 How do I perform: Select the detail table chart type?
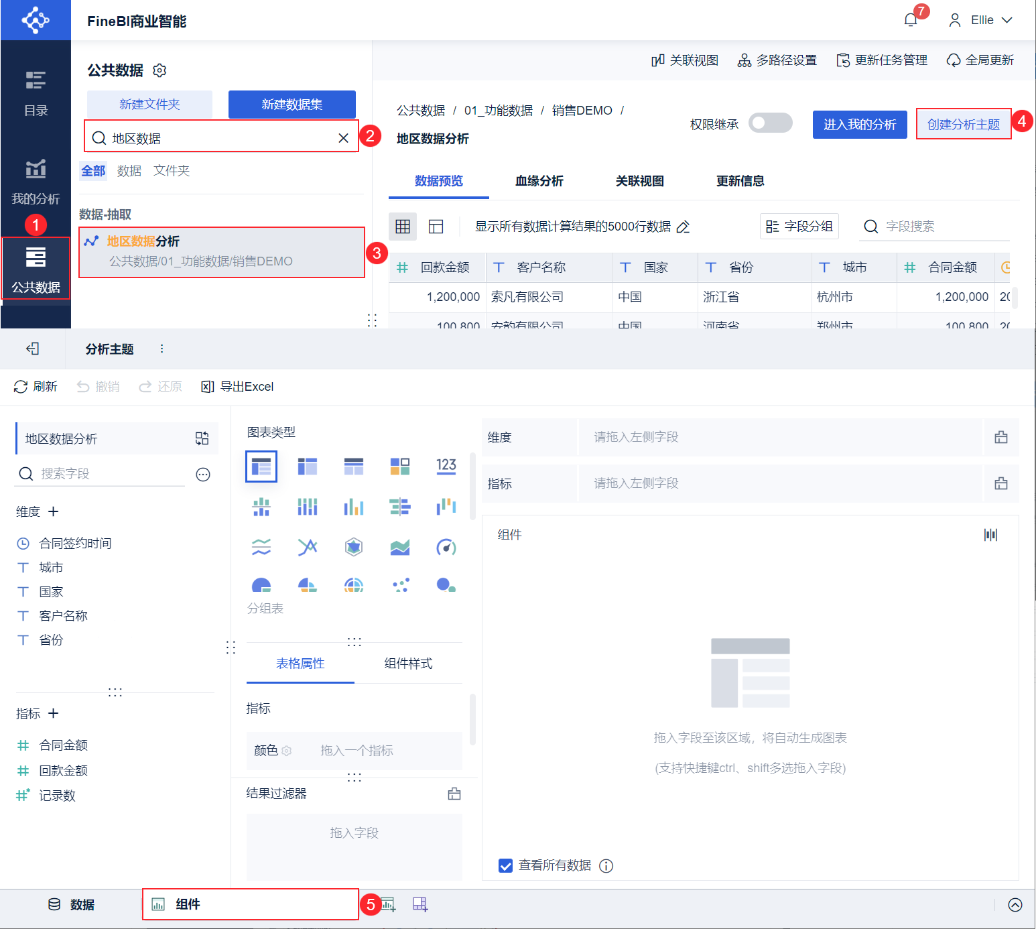coord(354,467)
